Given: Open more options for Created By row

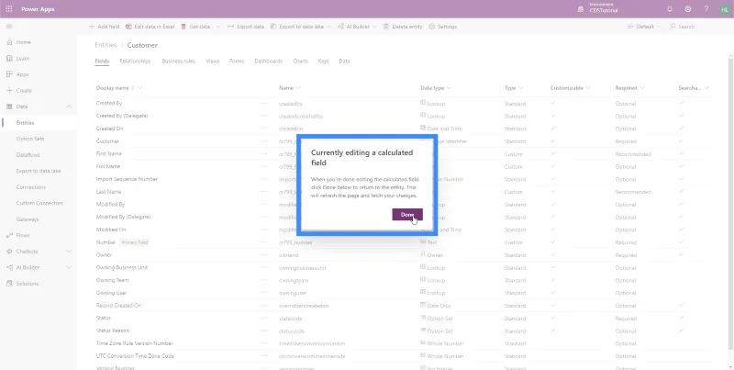Looking at the screenshot, I should (264, 104).
